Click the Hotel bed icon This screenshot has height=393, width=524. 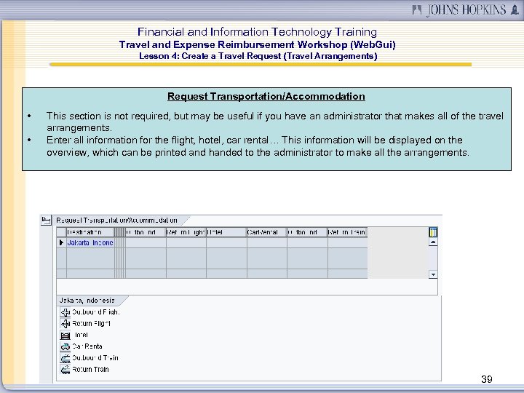pos(65,335)
